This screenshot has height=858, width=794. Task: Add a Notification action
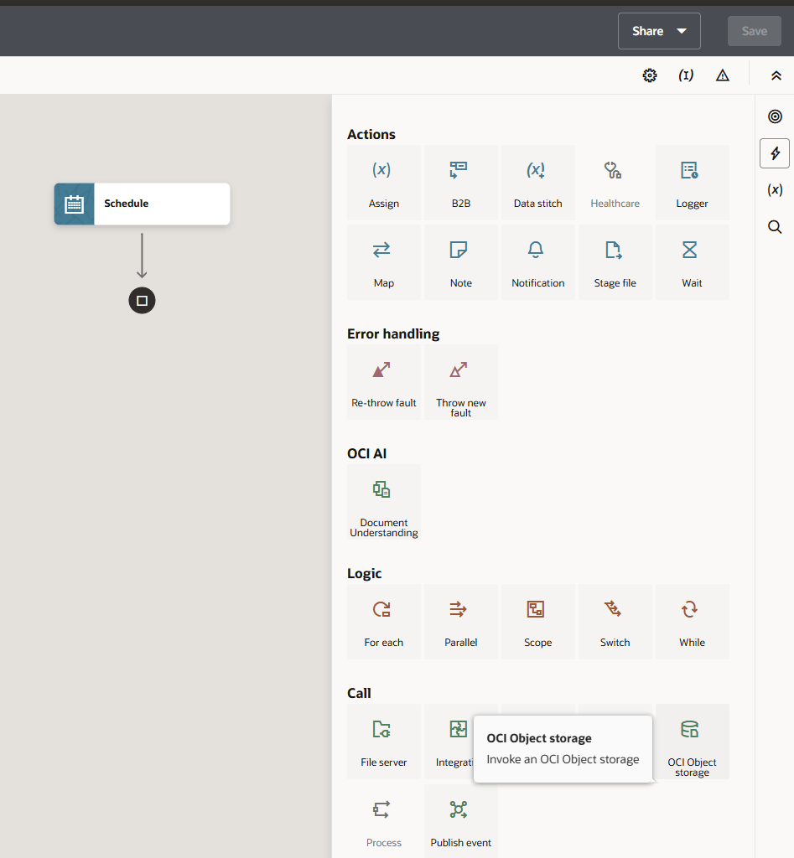tap(537, 262)
